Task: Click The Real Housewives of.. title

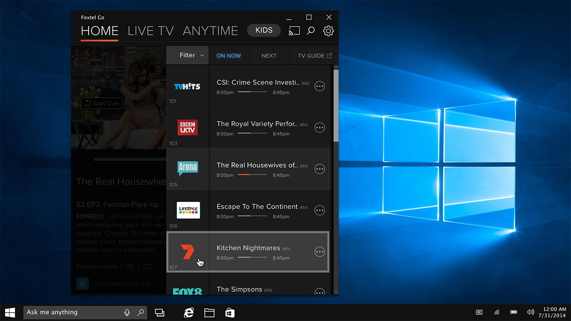Action: click(257, 165)
